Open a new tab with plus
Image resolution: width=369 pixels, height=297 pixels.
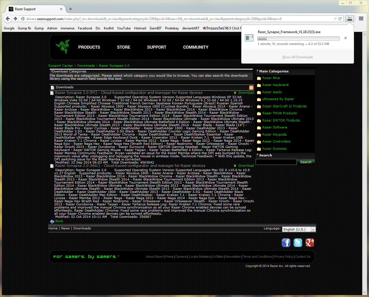[71, 9]
